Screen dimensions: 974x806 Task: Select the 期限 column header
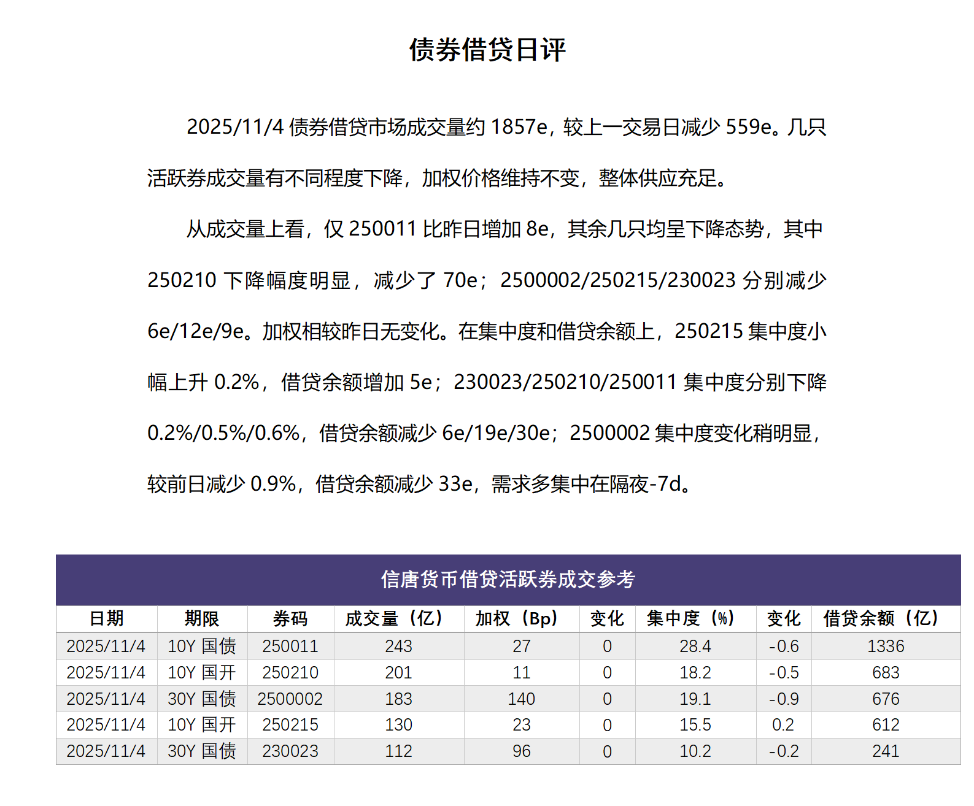202,618
